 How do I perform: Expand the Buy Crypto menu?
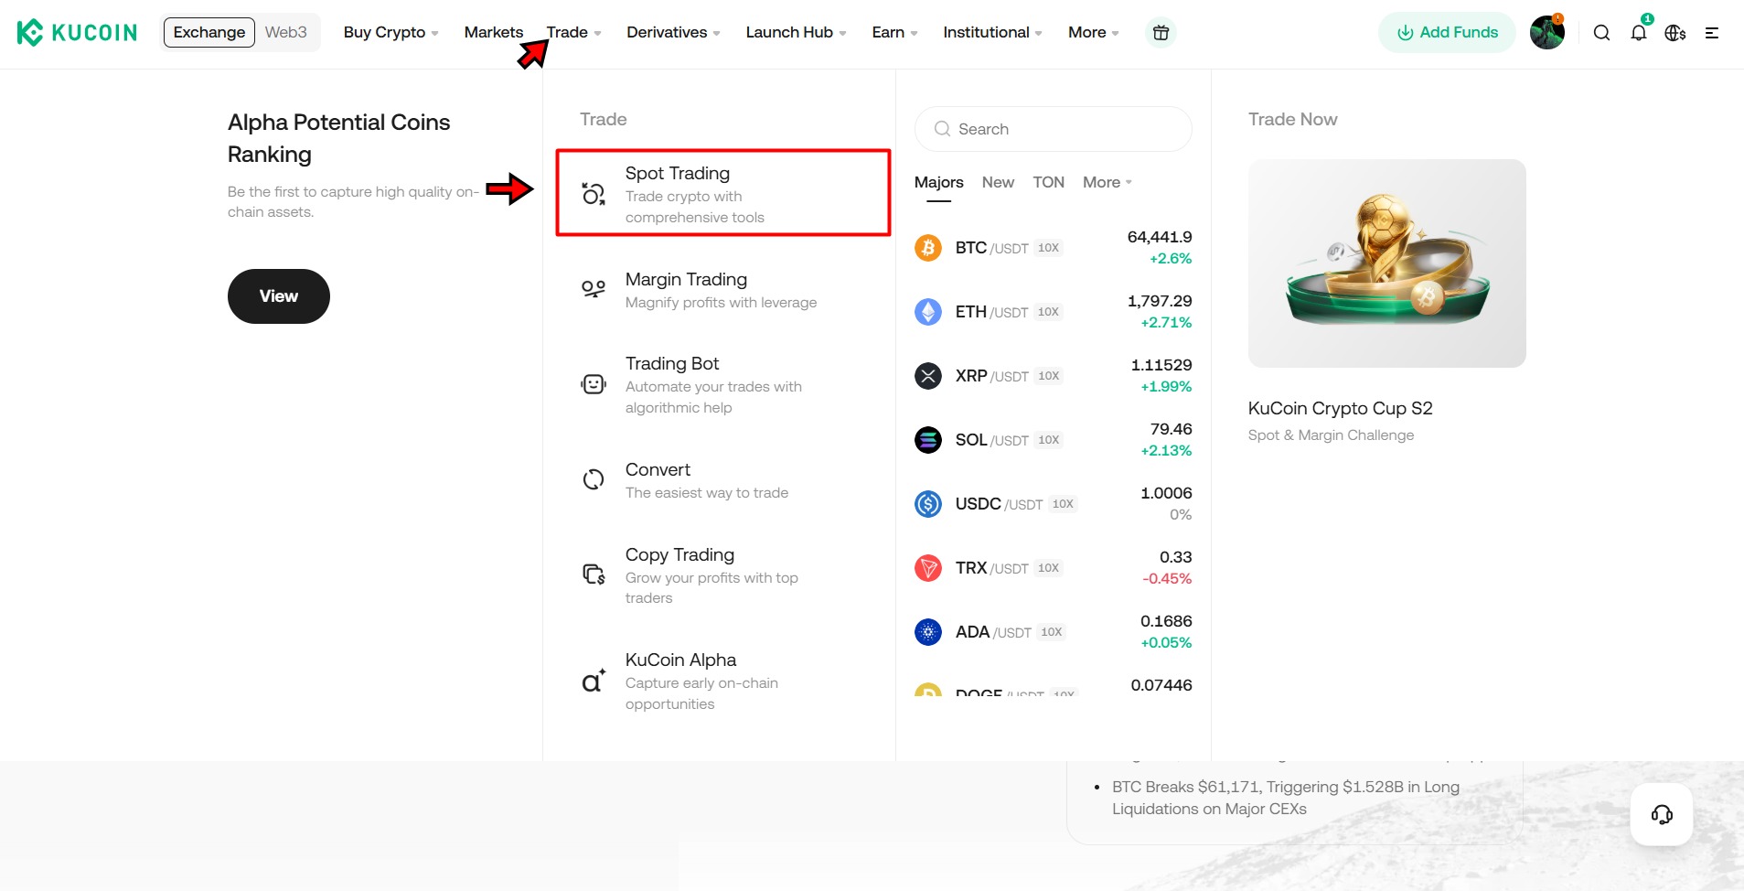coord(391,33)
